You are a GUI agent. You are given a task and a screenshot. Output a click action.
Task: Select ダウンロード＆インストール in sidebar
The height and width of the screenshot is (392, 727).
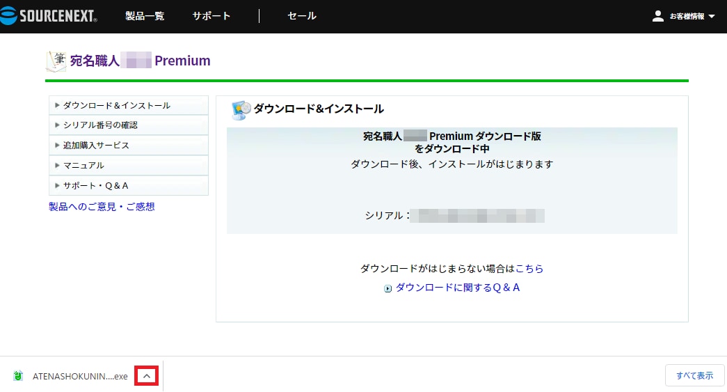tap(129, 105)
